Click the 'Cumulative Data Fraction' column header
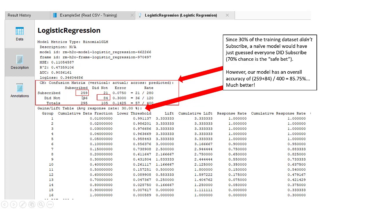The width and height of the screenshot is (372, 209). 85,113
